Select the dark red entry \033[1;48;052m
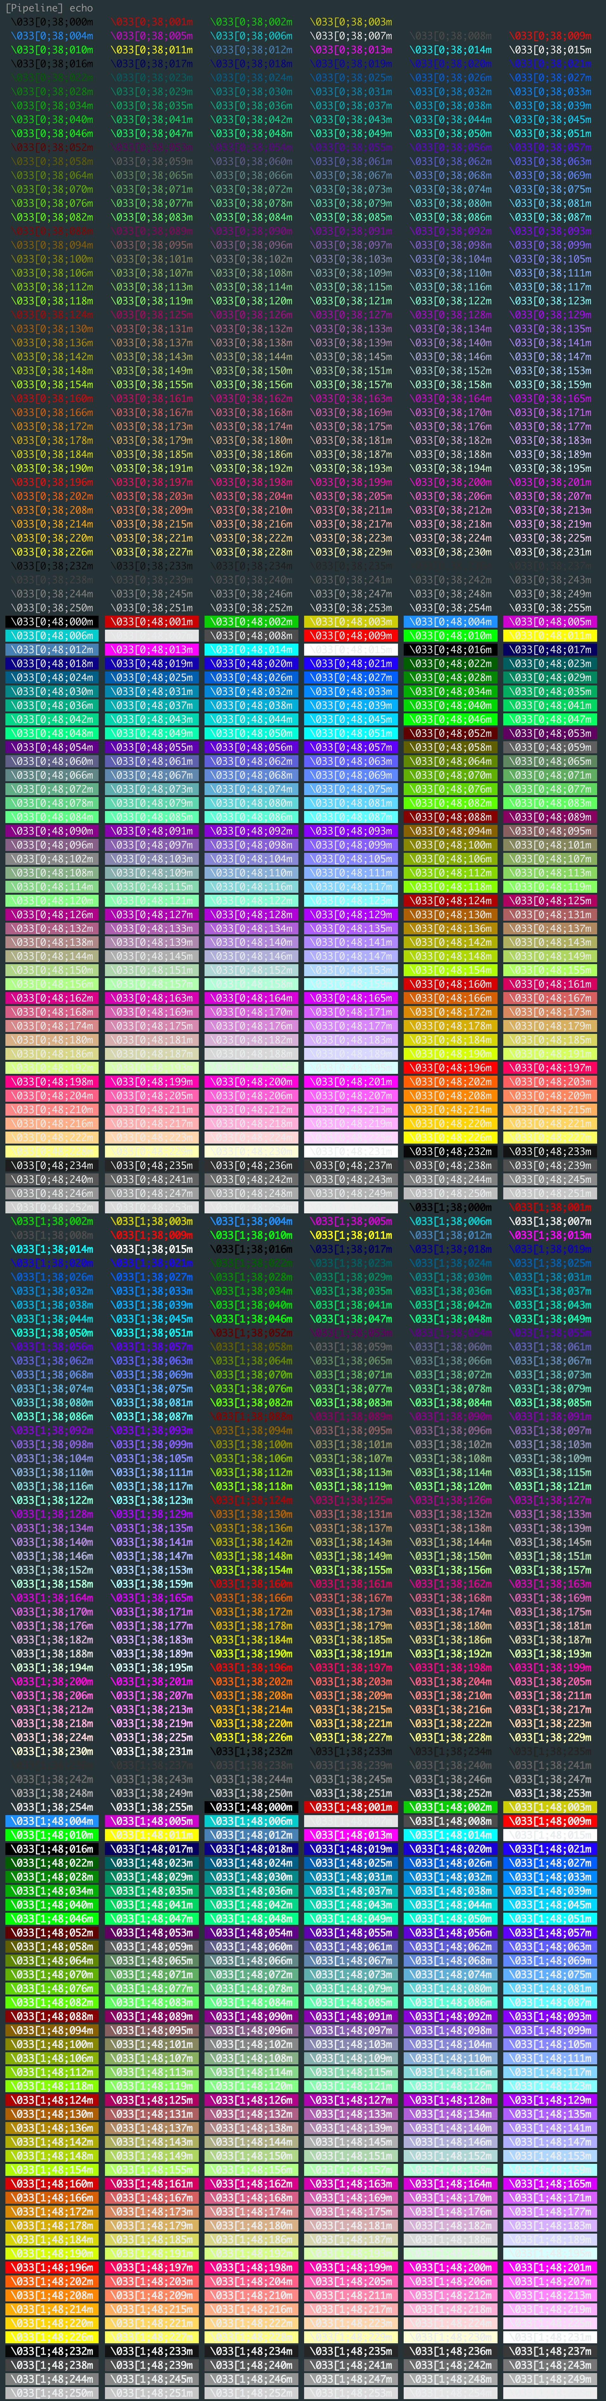This screenshot has width=606, height=2401. pos(52,1933)
